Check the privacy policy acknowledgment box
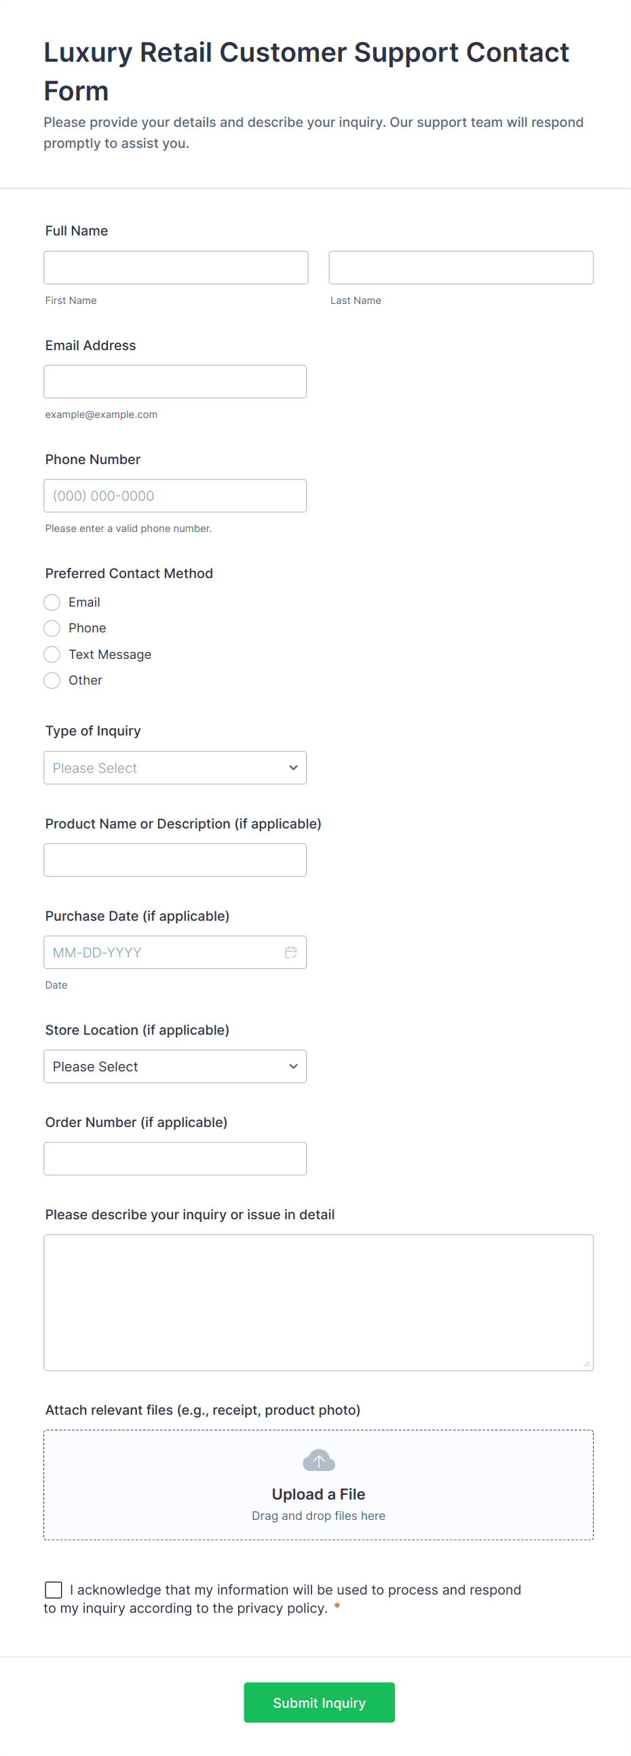This screenshot has width=631, height=1756. pos(54,1590)
